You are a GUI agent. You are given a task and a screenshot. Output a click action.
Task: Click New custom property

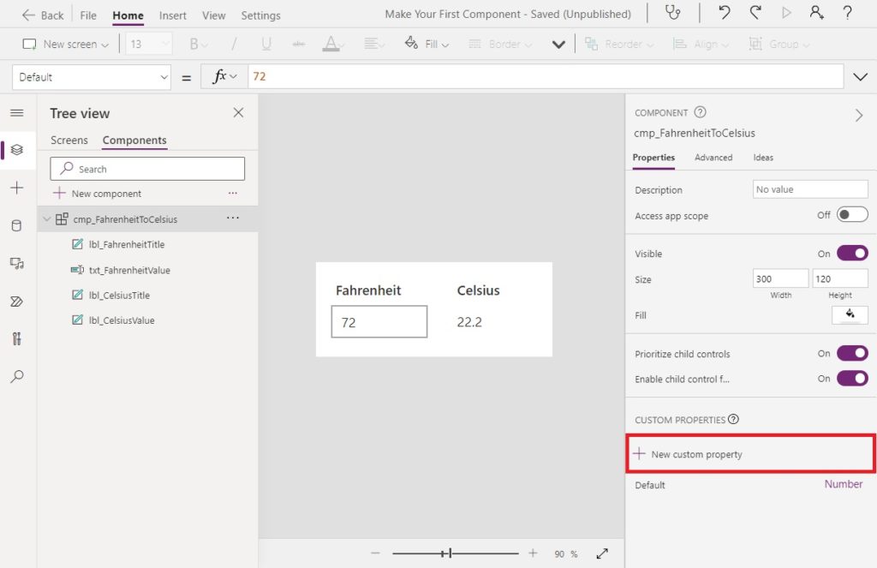(750, 454)
